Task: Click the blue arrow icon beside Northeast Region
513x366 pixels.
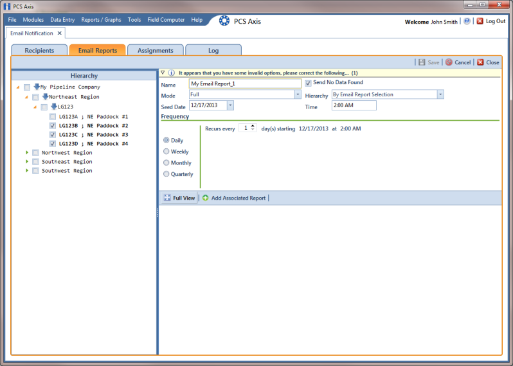Action: click(x=46, y=96)
